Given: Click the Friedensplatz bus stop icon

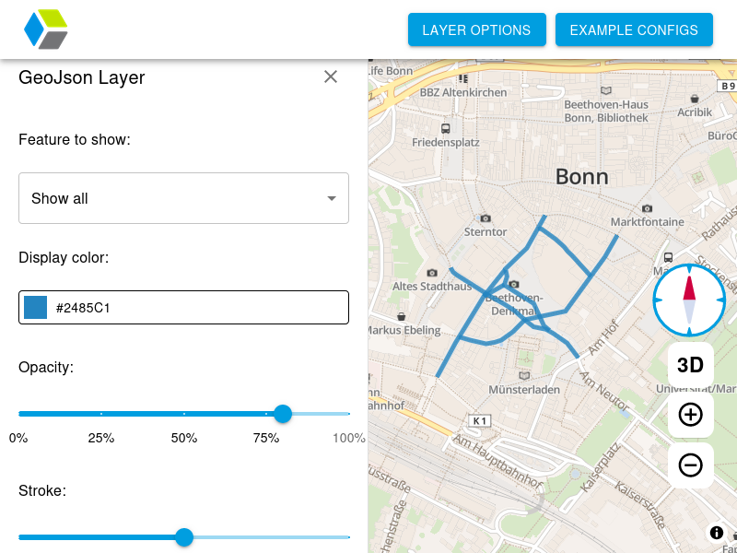Looking at the screenshot, I should click(445, 128).
